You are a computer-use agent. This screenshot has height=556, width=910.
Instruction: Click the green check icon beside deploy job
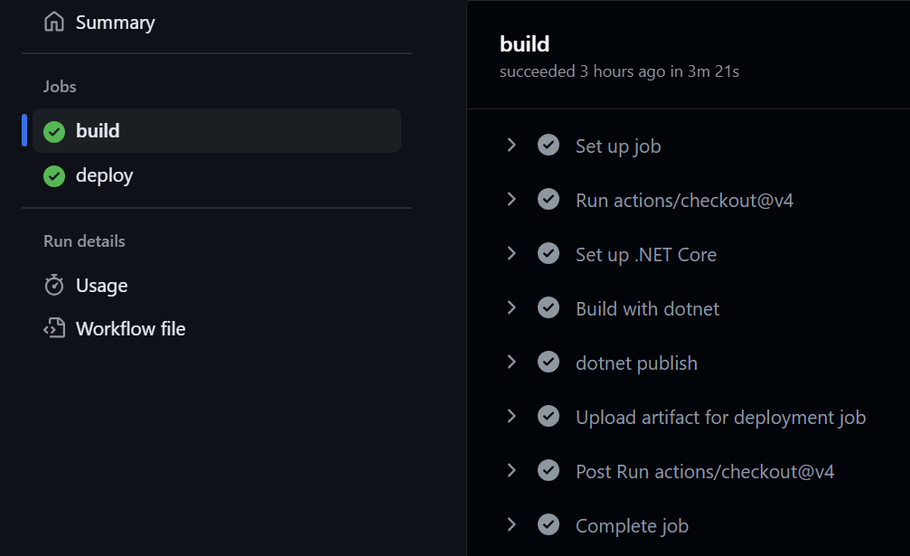click(53, 175)
